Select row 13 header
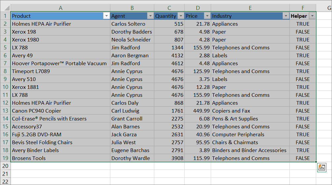332x185 pixels. click(x=5, y=111)
